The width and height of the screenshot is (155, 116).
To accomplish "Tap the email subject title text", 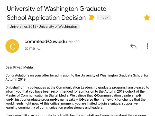I will click(57, 13).
